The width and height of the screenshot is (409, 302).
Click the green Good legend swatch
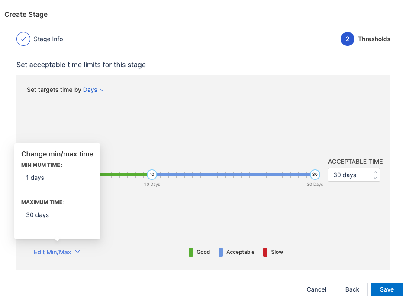pos(191,252)
